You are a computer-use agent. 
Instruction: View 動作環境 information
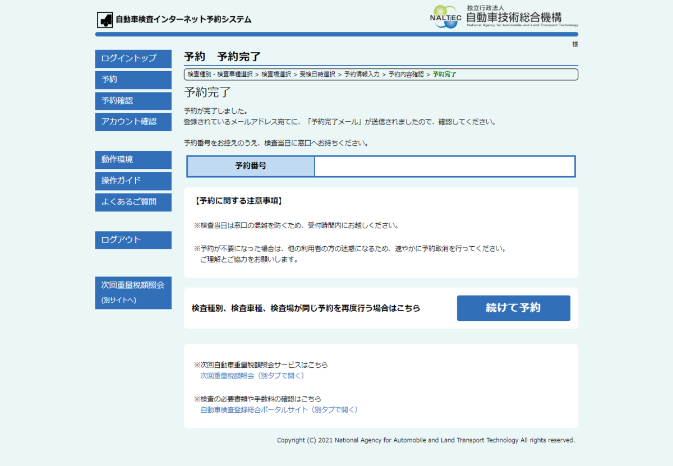[x=133, y=160]
